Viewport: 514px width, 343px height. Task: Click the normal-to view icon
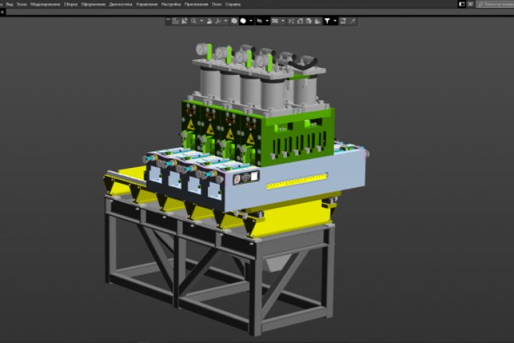tap(185, 21)
